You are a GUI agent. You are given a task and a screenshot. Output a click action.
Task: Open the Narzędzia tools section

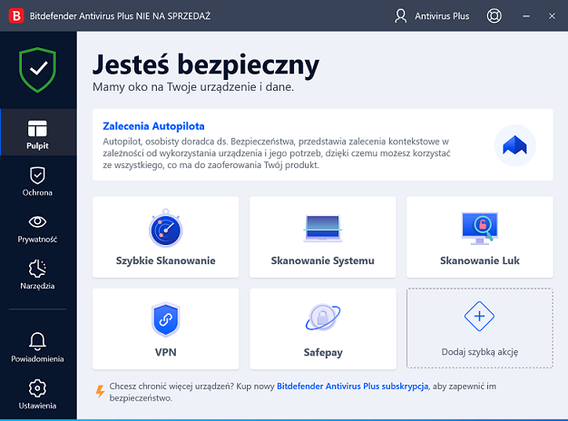37,274
